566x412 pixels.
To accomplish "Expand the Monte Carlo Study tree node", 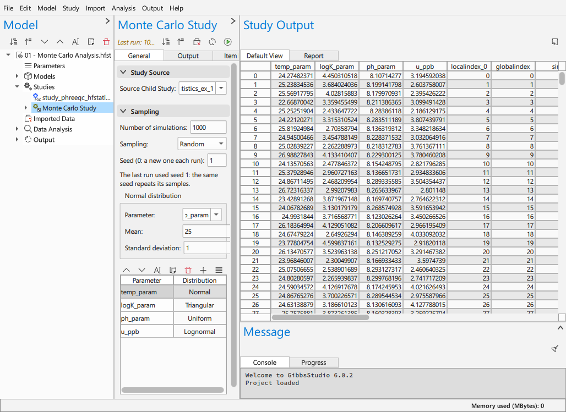I will pos(26,108).
